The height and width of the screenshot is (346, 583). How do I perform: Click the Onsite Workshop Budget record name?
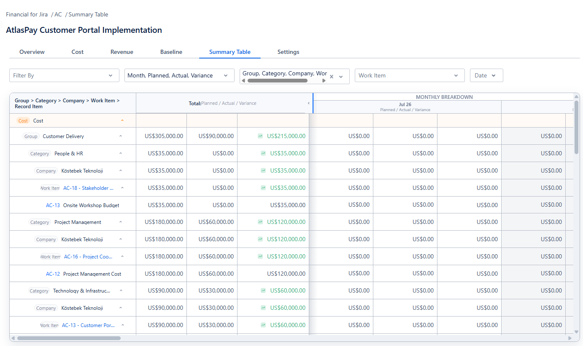(x=91, y=205)
